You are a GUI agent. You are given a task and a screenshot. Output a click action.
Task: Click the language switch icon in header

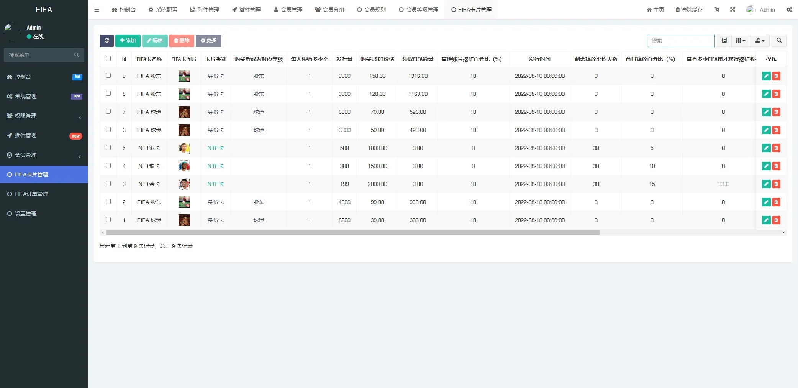click(x=716, y=10)
